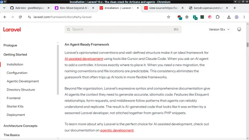This screenshot has height=140, width=249.
Task: Click the page scrollbar up arrow
Action: (x=247, y=24)
